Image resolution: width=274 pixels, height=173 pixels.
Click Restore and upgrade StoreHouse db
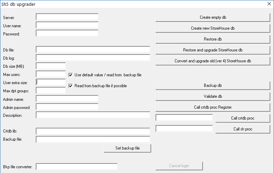coord(213,50)
